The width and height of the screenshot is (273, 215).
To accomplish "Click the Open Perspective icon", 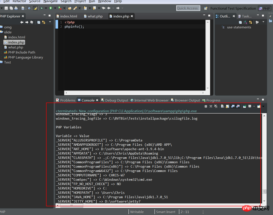I will click(x=206, y=8).
